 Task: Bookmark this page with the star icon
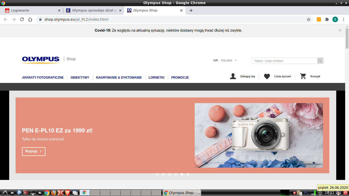coord(309,19)
